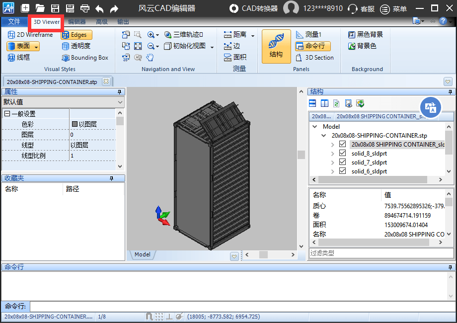Screen dimensions: 457x323
Task: Uncheck the solid_7_sldprt checkbox
Action: tap(342, 162)
